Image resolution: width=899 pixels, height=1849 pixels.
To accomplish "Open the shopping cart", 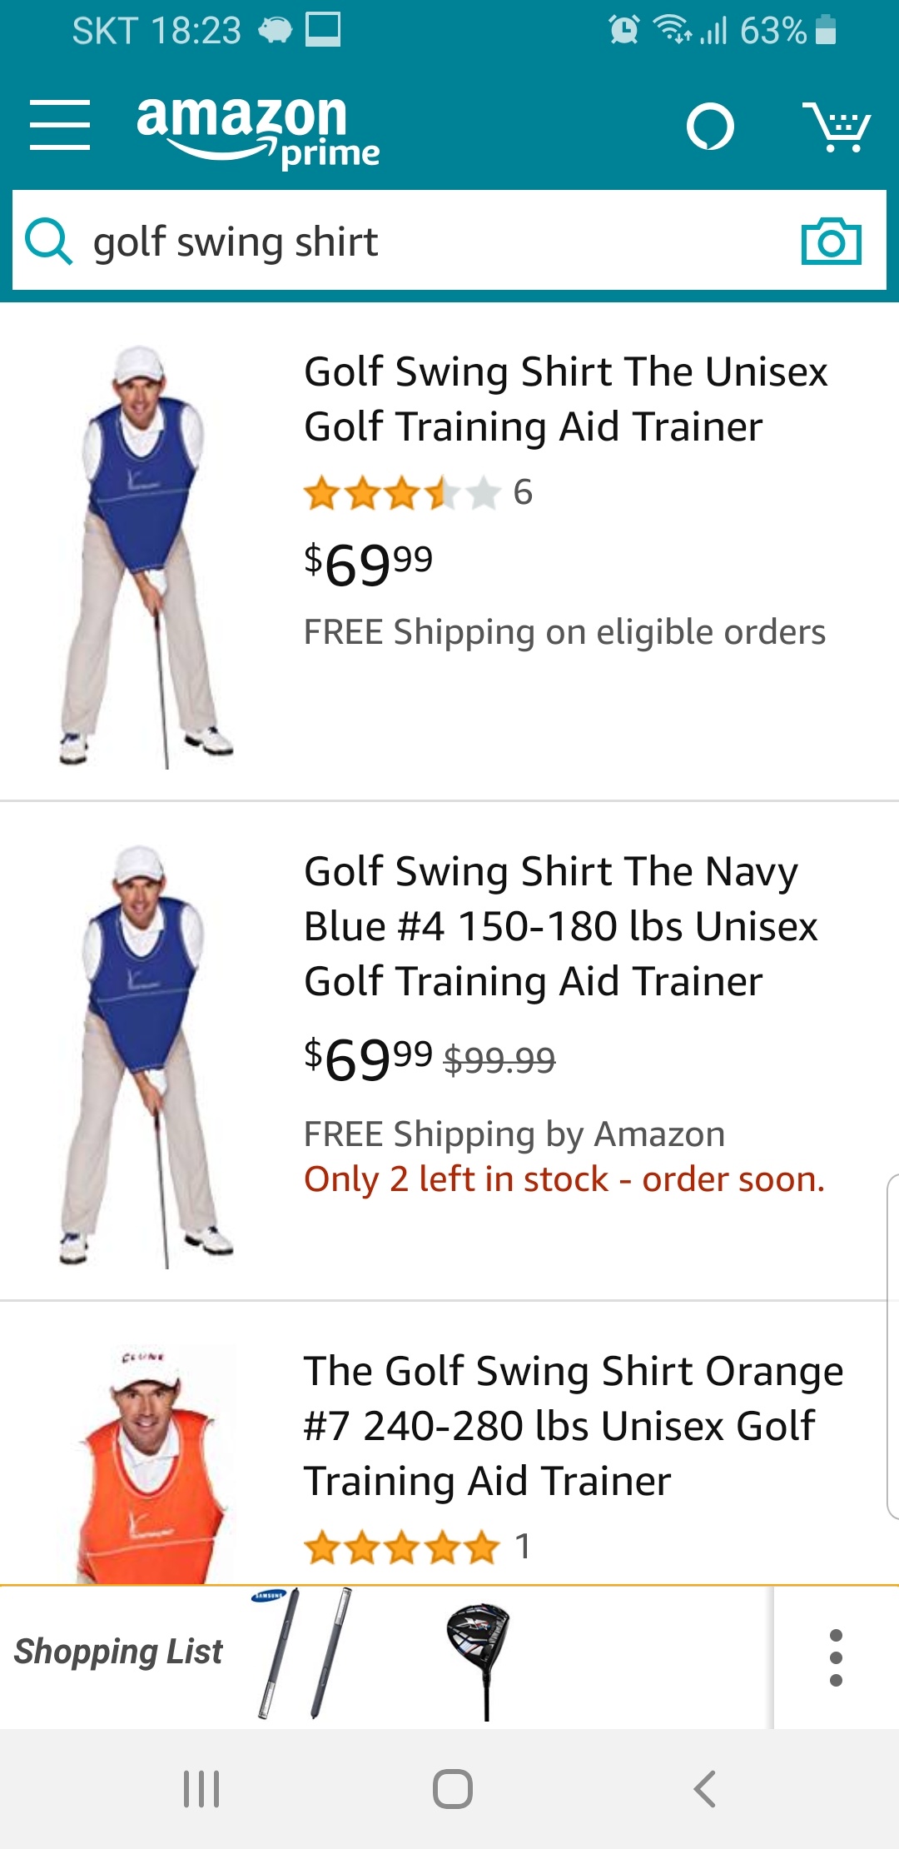I will 836,127.
